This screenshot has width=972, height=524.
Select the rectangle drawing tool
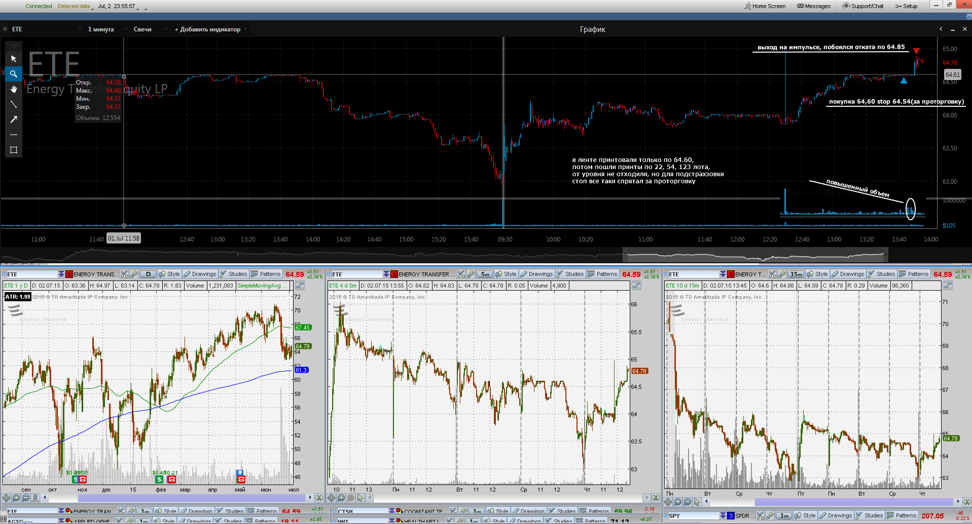point(14,150)
